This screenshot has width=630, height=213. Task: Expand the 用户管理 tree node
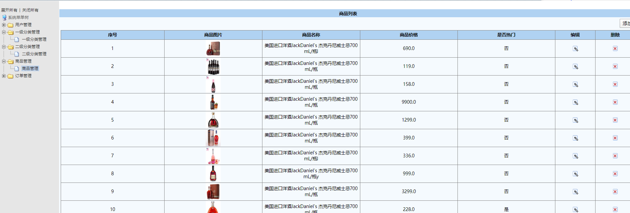click(4, 25)
